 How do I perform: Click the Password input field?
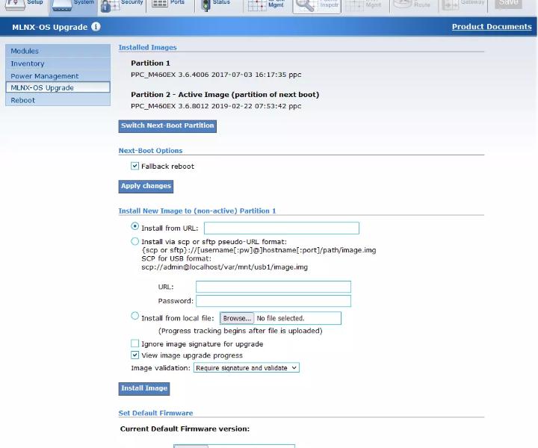click(x=273, y=301)
